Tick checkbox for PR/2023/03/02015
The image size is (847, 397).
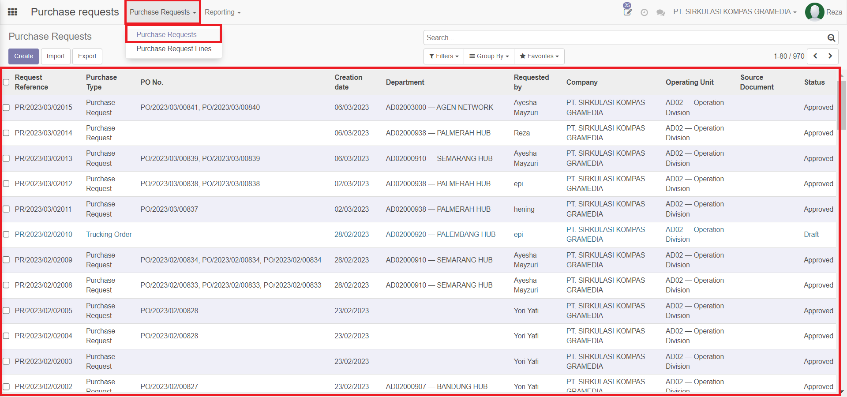click(x=6, y=108)
